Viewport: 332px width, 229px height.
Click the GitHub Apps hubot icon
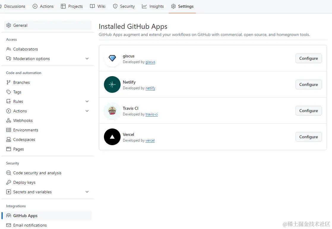click(9, 216)
